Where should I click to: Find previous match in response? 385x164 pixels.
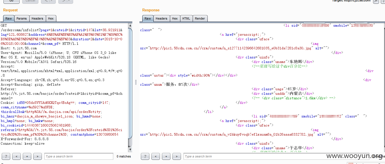pyautogui.click(x=156, y=156)
